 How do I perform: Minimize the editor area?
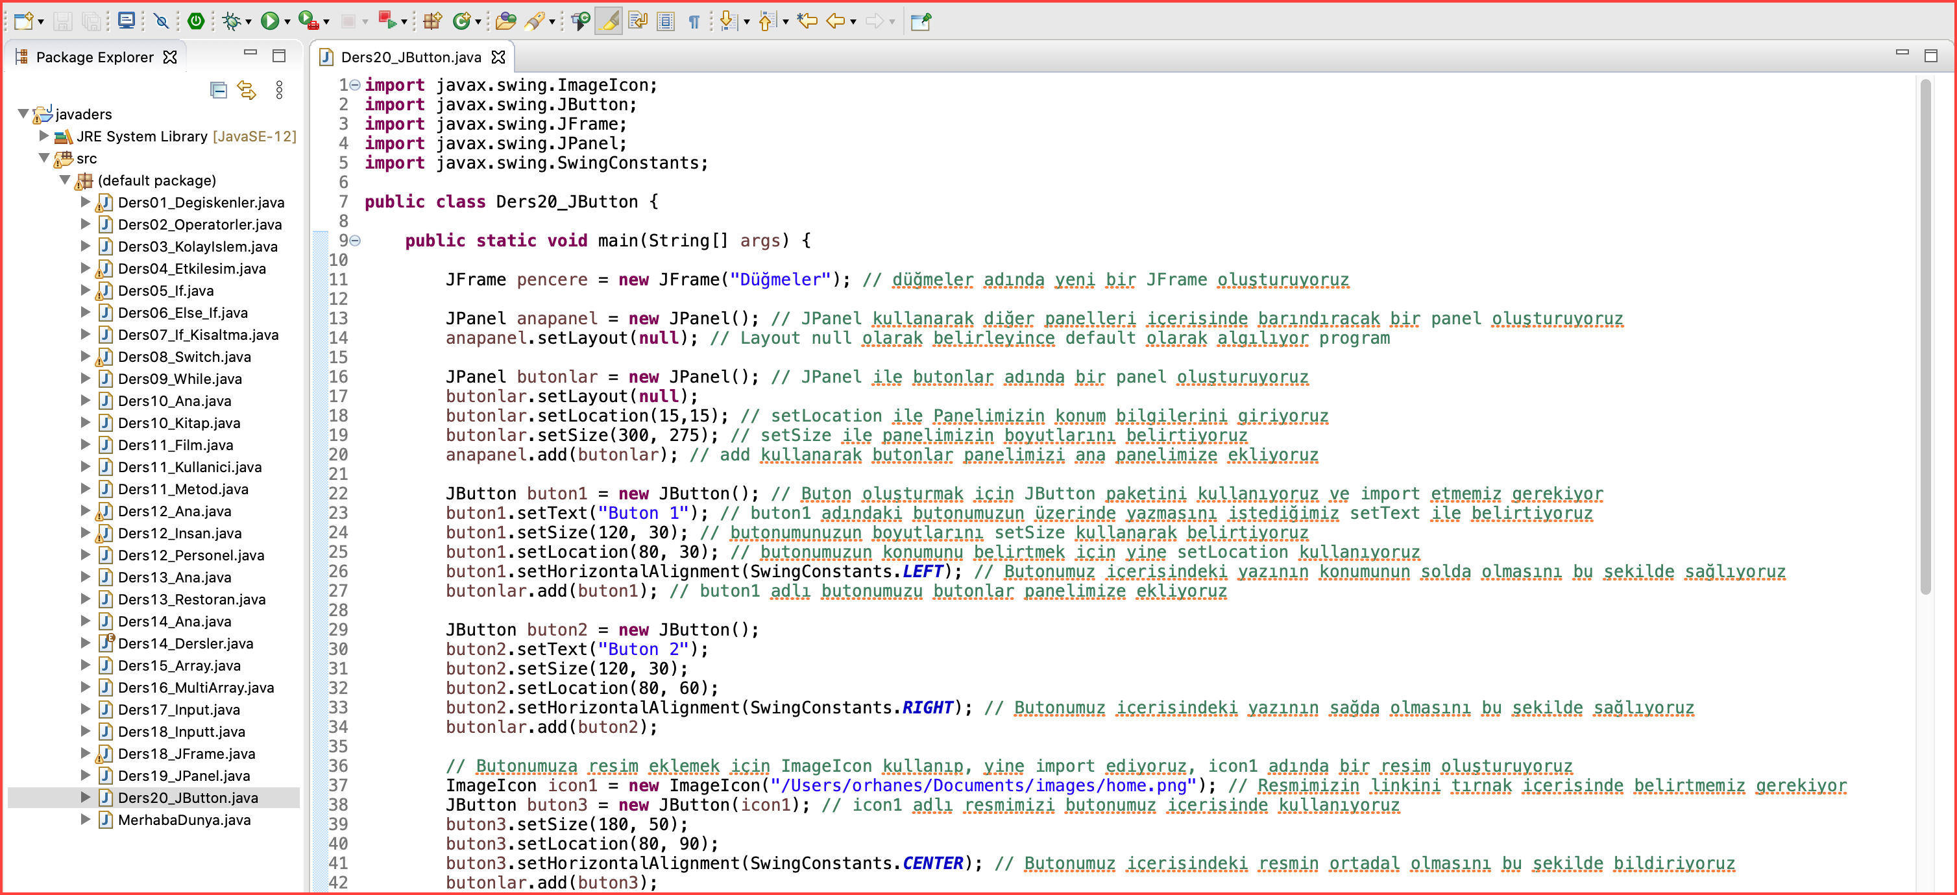pyautogui.click(x=1902, y=53)
